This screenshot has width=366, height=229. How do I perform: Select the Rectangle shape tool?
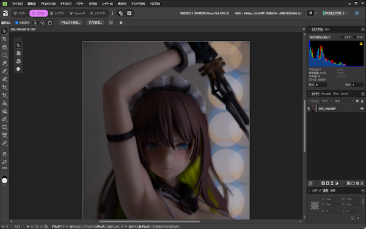(x=4, y=127)
